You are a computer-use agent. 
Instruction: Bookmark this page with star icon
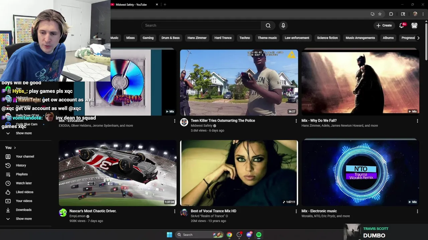tap(380, 14)
